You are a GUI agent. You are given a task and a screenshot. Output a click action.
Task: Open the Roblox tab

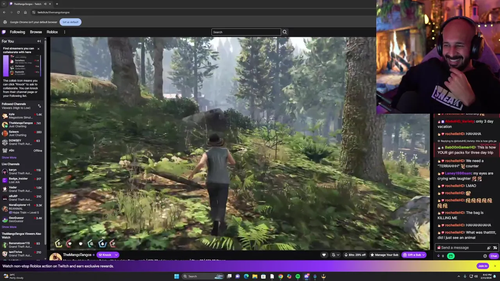coord(52,32)
